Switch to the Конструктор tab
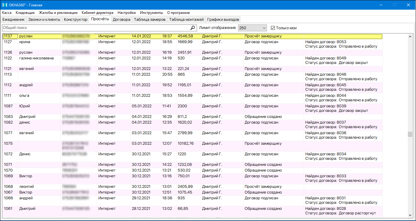 (75, 20)
